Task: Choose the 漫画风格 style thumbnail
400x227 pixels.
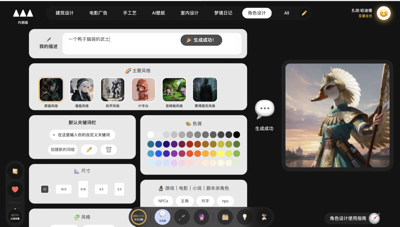Action: pyautogui.click(x=82, y=90)
